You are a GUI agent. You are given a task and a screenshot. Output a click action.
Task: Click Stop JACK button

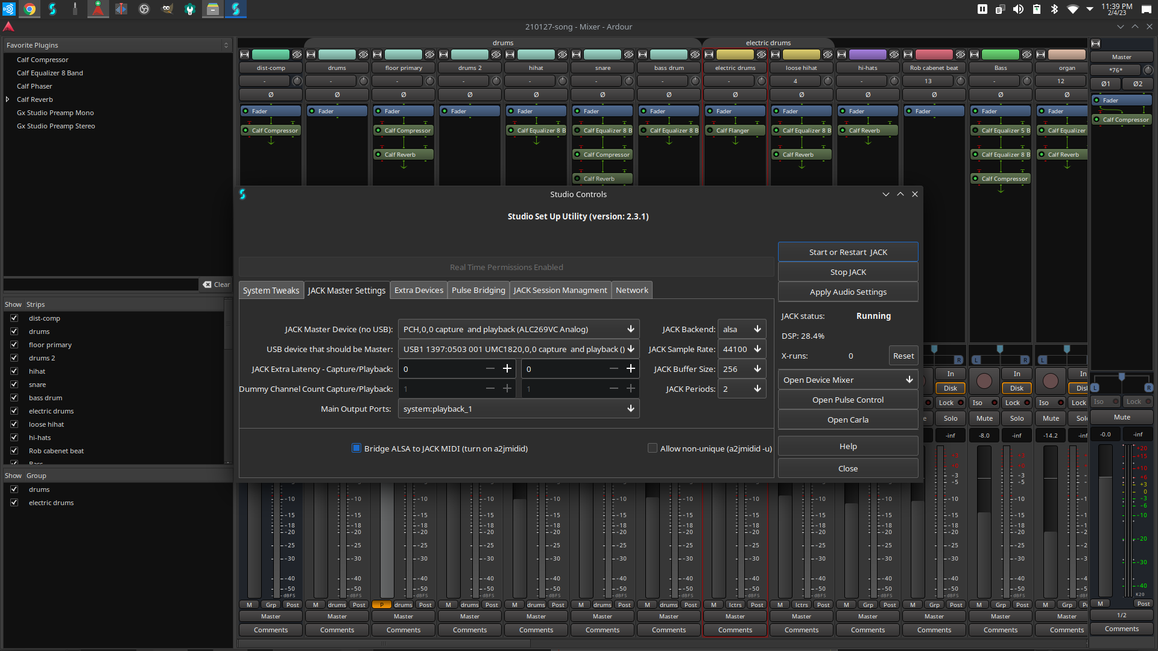click(x=848, y=272)
